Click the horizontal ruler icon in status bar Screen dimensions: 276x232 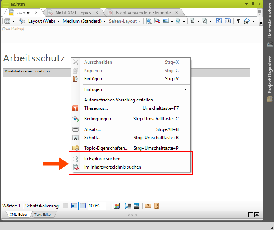pos(148,206)
